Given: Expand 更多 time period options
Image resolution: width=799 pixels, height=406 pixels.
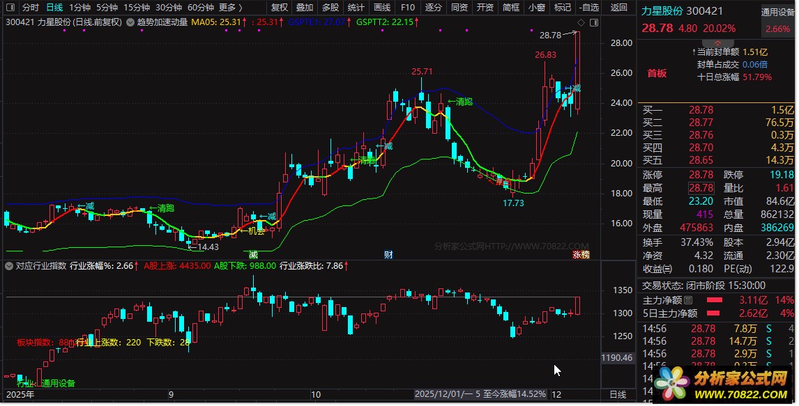Looking at the screenshot, I should pyautogui.click(x=231, y=7).
